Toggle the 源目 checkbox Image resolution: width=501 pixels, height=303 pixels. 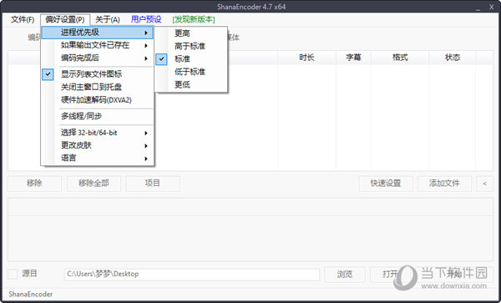13,274
